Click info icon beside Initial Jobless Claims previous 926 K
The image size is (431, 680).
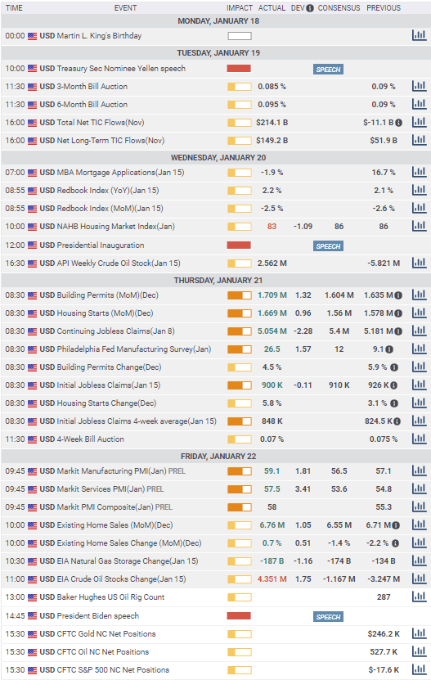pos(393,385)
